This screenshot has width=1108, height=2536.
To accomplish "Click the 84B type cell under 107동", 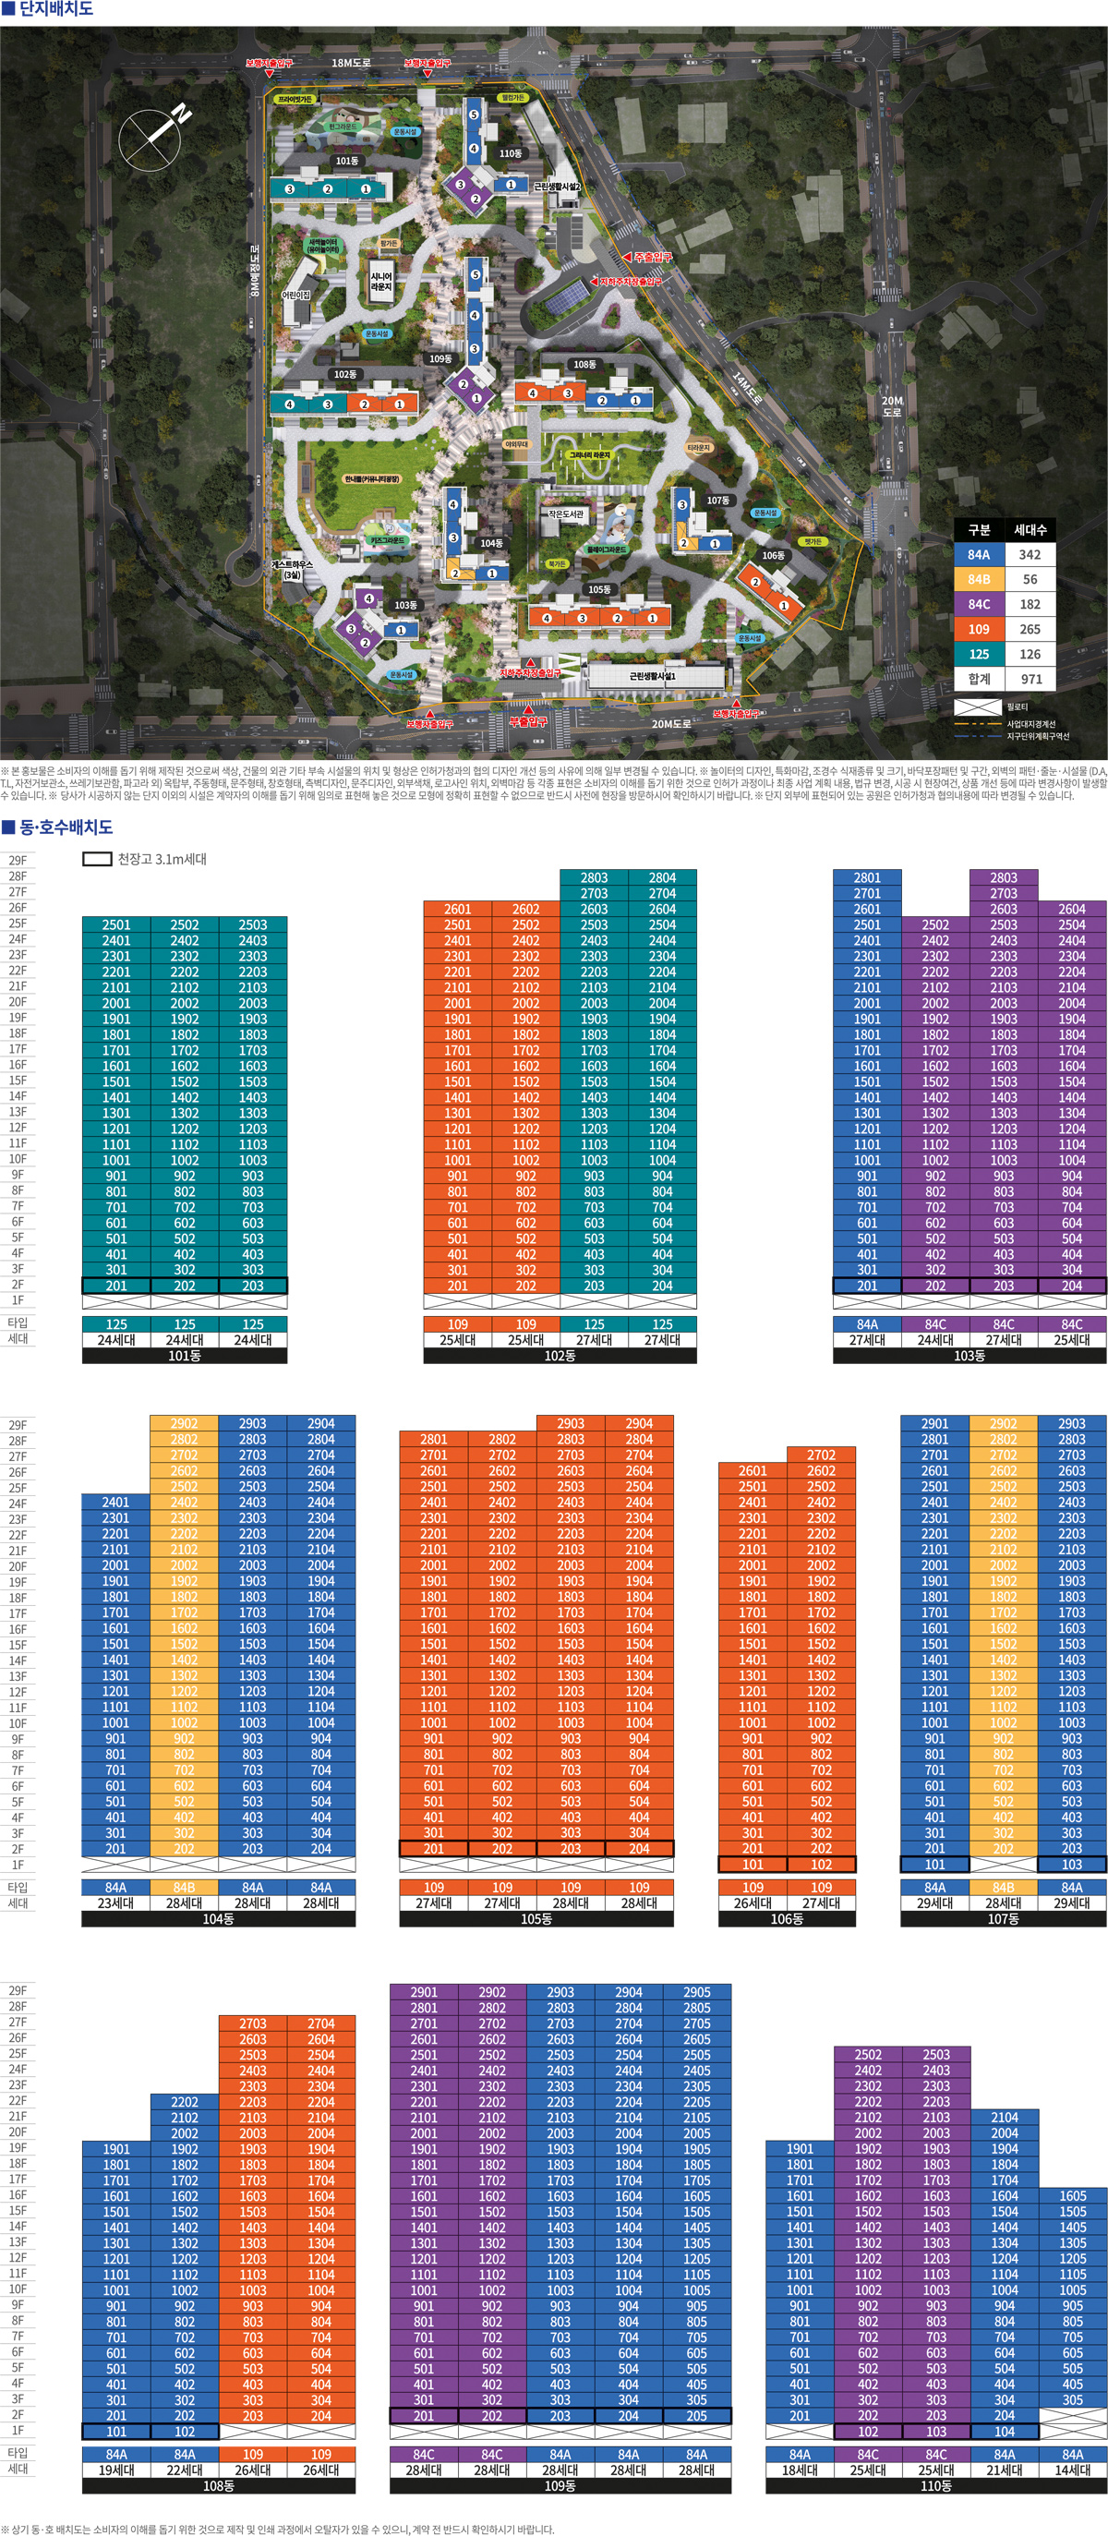I will pyautogui.click(x=1004, y=1888).
